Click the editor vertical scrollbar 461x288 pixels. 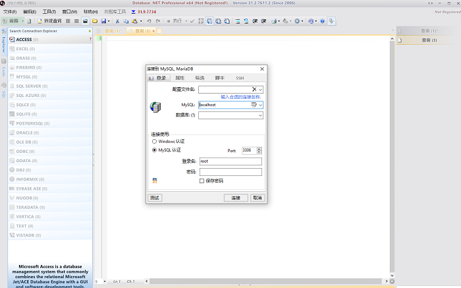click(x=392, y=157)
